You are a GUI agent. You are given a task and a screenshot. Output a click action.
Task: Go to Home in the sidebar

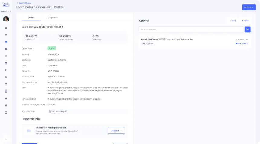coord(6,28)
